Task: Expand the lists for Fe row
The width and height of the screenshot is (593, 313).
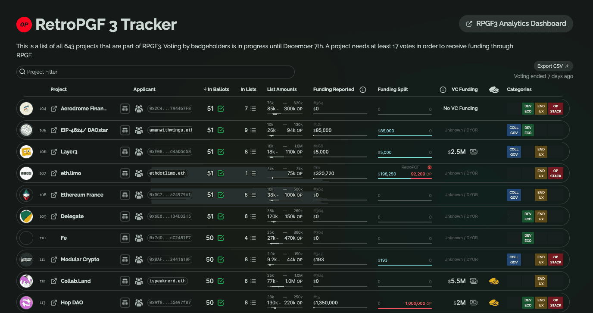Action: (253, 238)
